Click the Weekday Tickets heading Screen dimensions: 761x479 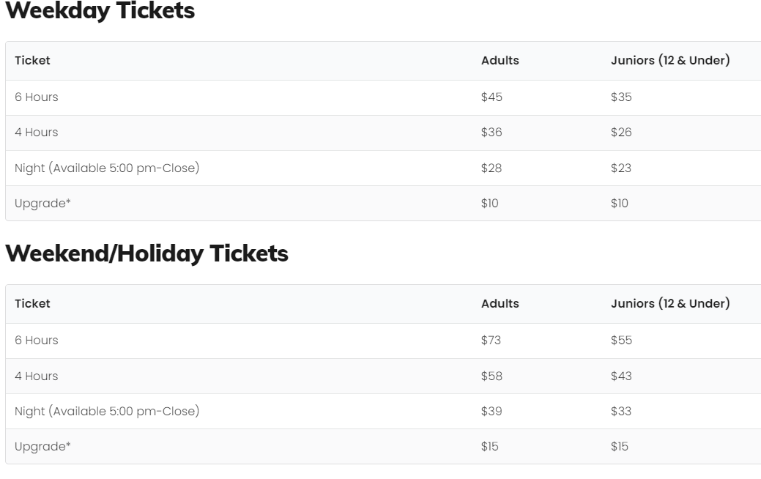point(100,11)
